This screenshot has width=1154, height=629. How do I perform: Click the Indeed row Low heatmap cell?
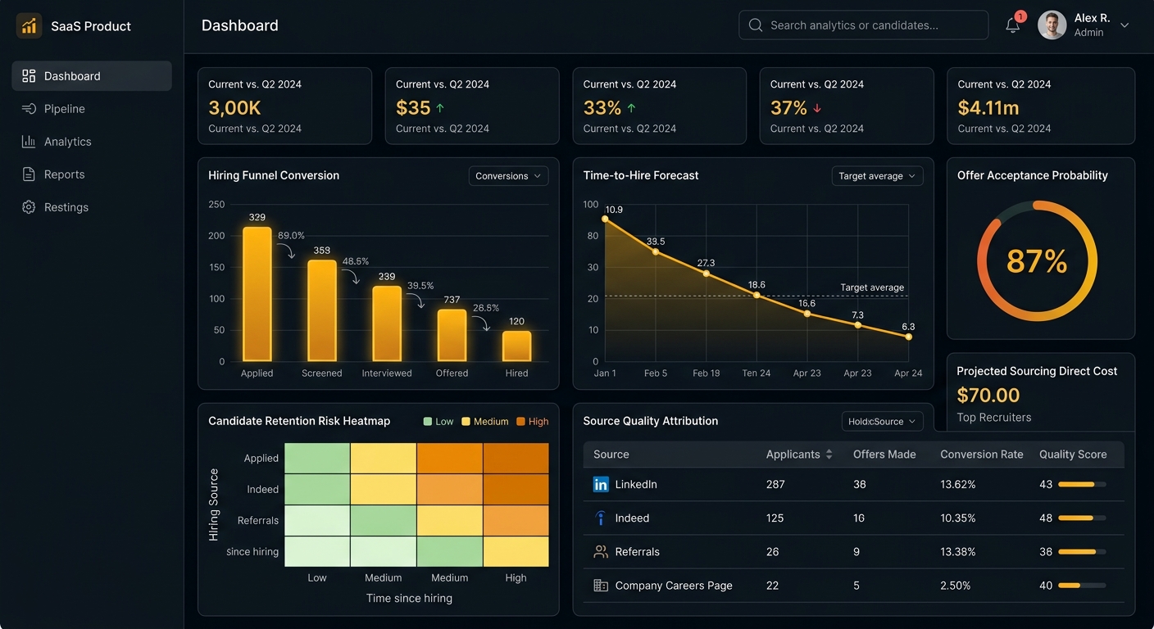tap(317, 490)
